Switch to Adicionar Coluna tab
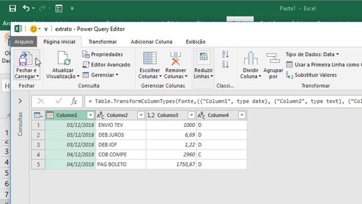362x204 pixels. [x=152, y=41]
